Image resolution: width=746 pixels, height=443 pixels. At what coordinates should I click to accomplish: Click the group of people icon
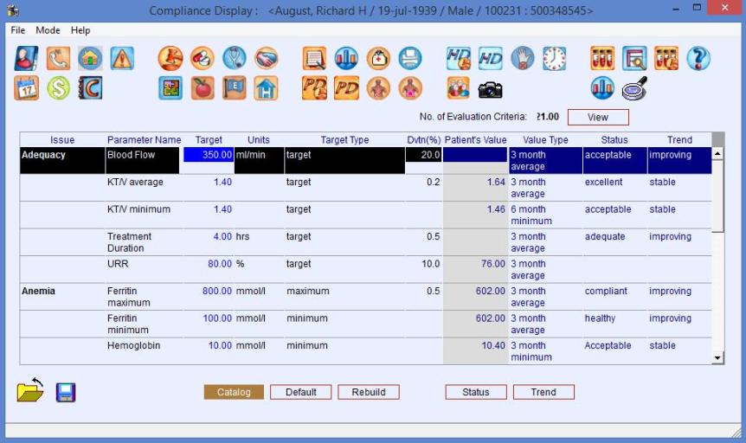coord(459,88)
